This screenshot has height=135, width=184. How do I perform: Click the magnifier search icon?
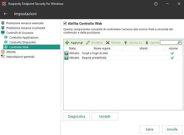point(179,42)
